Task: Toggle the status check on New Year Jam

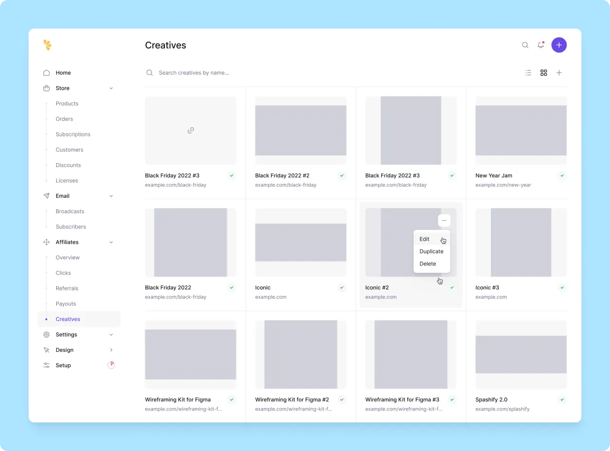Action: pos(562,175)
